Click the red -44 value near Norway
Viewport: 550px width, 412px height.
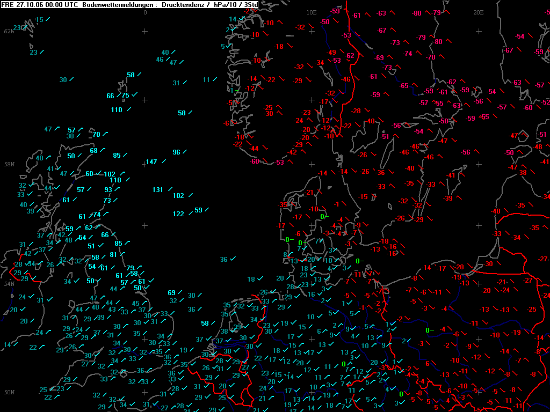point(254,149)
